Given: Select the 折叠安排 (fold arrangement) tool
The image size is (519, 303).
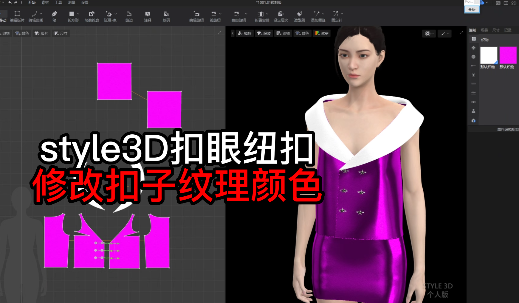Looking at the screenshot, I should point(262,16).
